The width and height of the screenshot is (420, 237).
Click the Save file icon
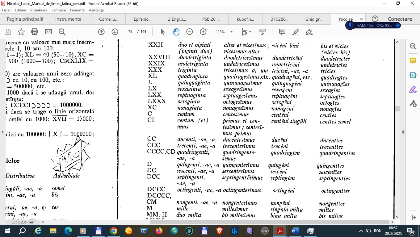[x=8, y=32]
